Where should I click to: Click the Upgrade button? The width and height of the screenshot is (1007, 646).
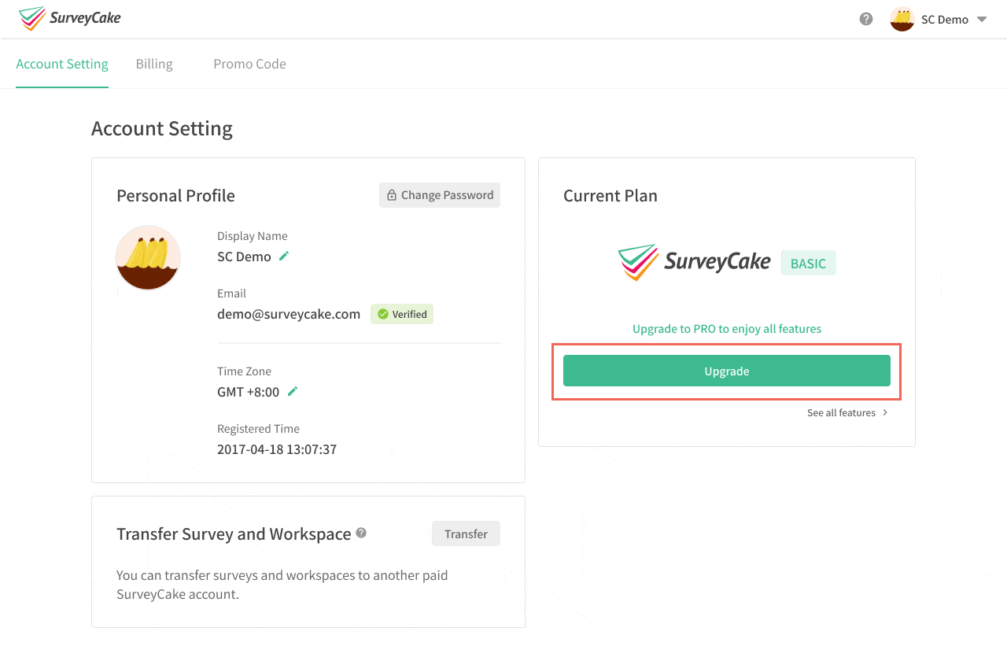pos(726,371)
